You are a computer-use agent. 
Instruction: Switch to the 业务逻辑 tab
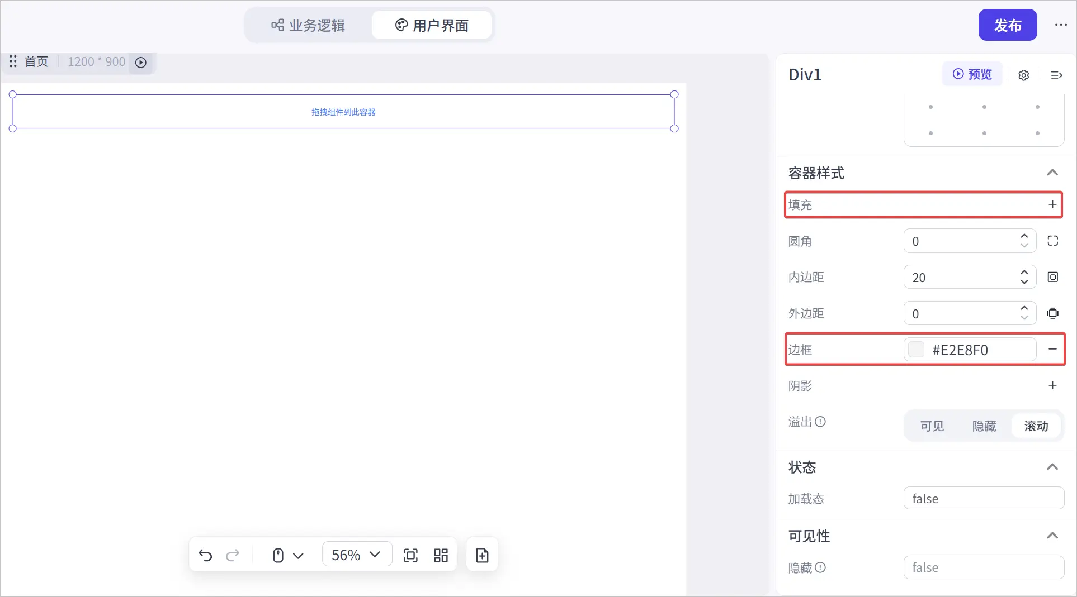[308, 25]
